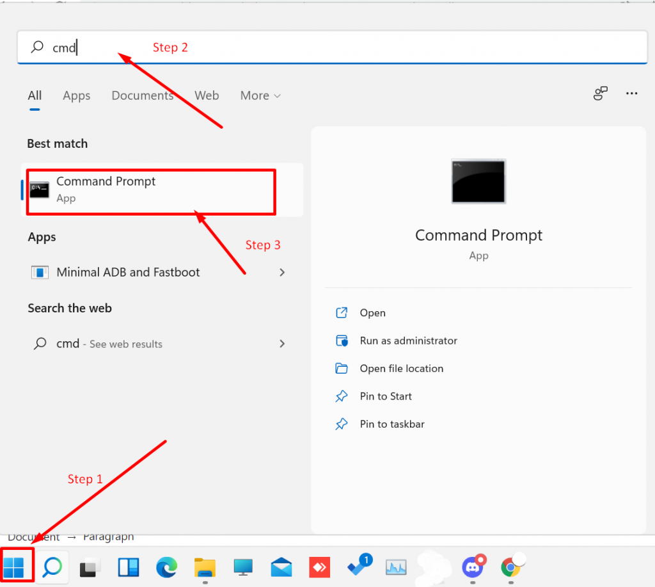Open the Mail app in taskbar
Image resolution: width=655 pixels, height=587 pixels.
point(281,567)
